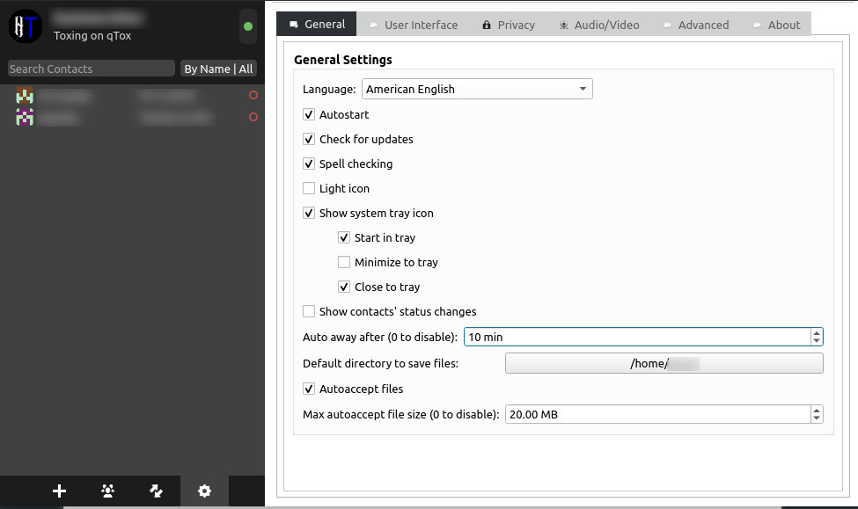Increase Max autoaccept file size
Viewport: 858px width, 509px height.
click(x=817, y=410)
